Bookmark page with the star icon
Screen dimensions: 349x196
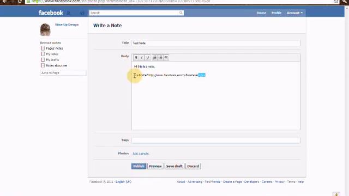click(336, 1)
